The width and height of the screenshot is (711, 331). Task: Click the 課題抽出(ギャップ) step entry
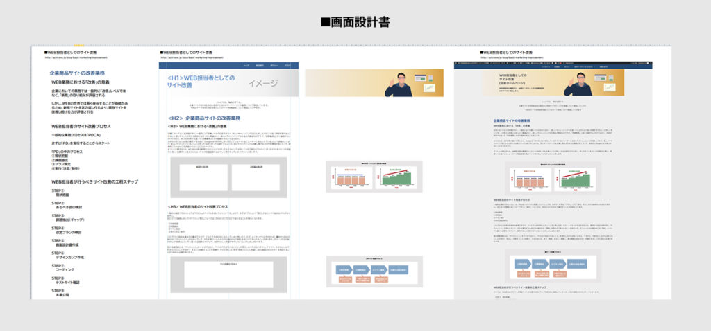point(70,220)
